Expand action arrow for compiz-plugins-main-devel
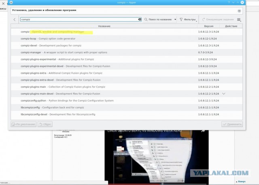Screen dimensions: 259x185 pos(224,94)
